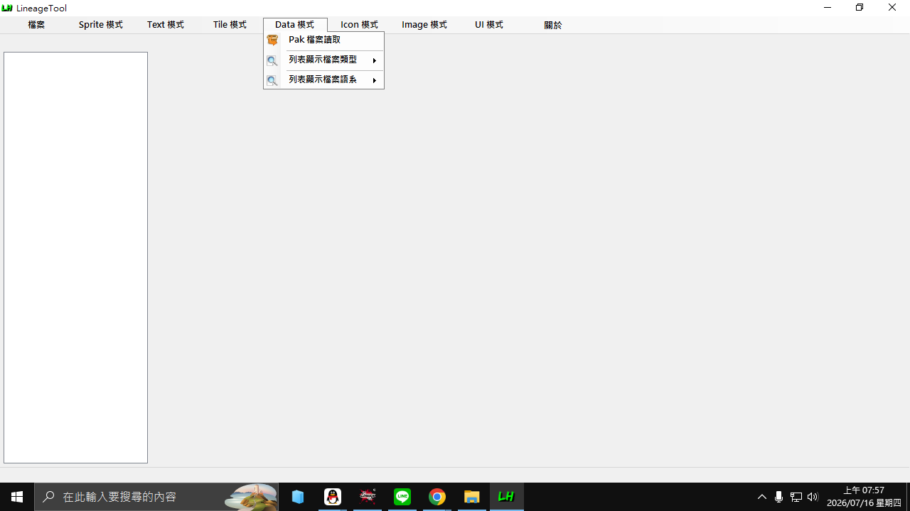Screen dimensions: 910x511
Task: Close the LineageTool window
Action: click(x=892, y=8)
